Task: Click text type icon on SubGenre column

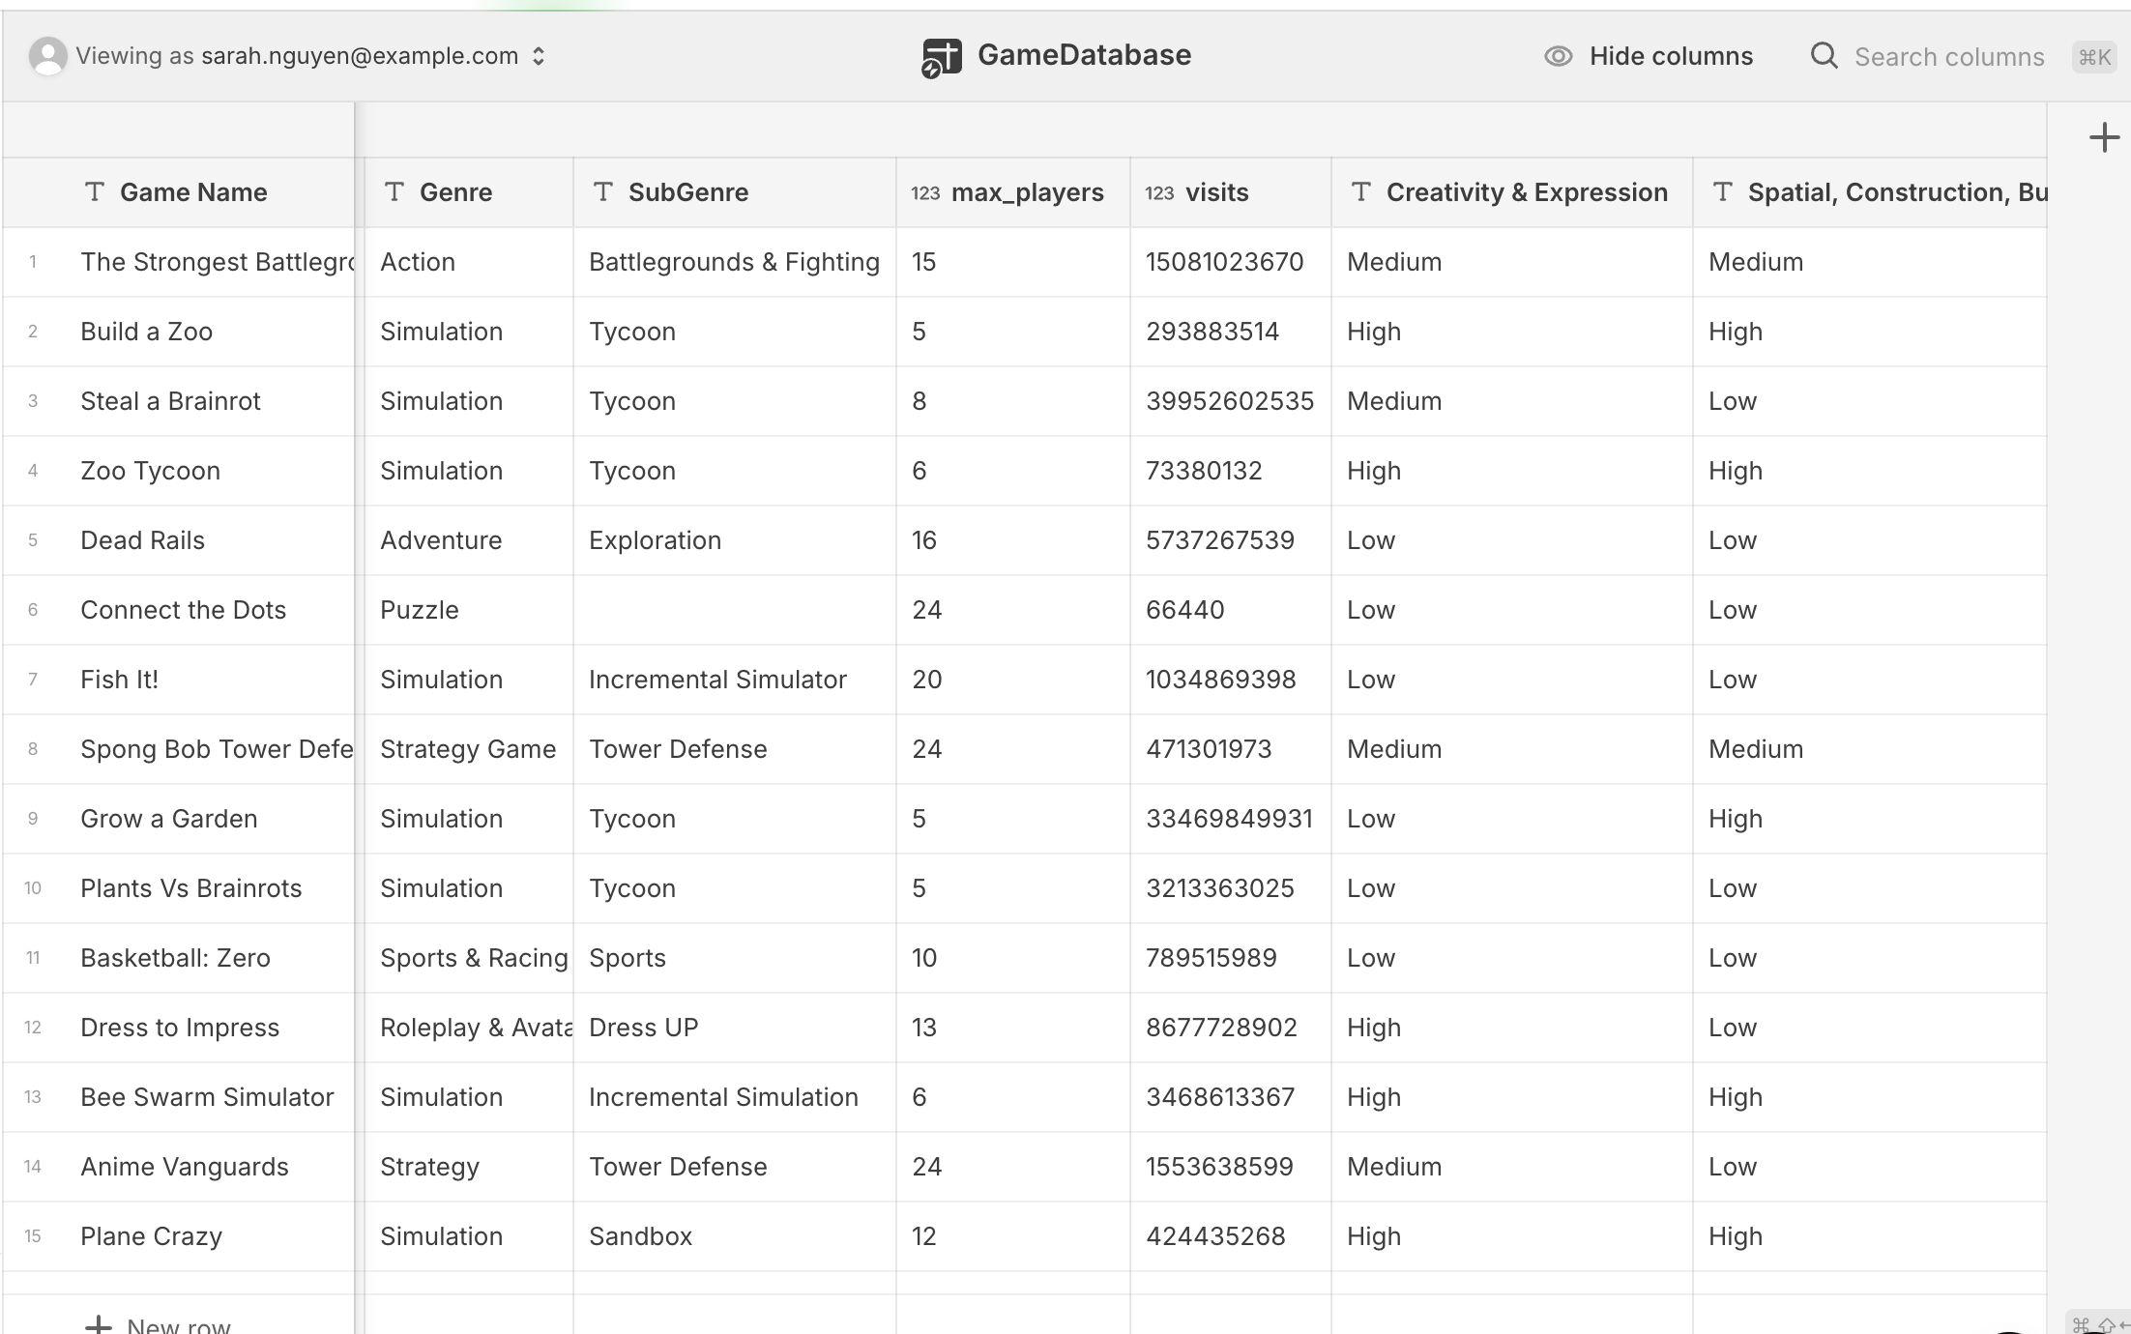Action: click(603, 191)
